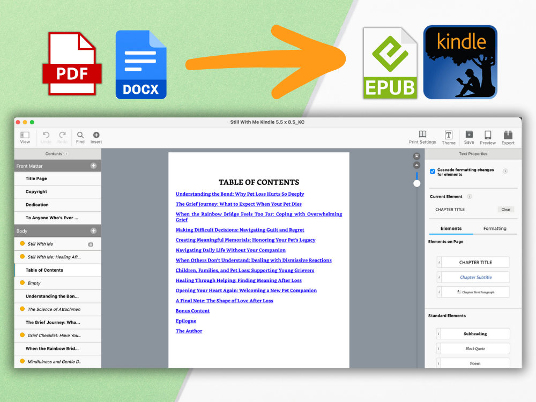Clear the current element with Clear button
The width and height of the screenshot is (536, 402).
coord(506,210)
